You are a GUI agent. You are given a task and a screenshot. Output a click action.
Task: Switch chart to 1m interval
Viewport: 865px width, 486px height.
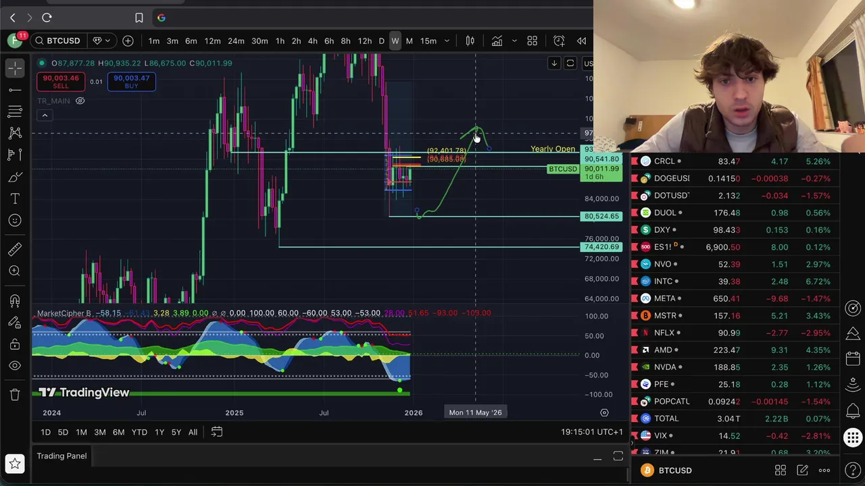pyautogui.click(x=154, y=41)
